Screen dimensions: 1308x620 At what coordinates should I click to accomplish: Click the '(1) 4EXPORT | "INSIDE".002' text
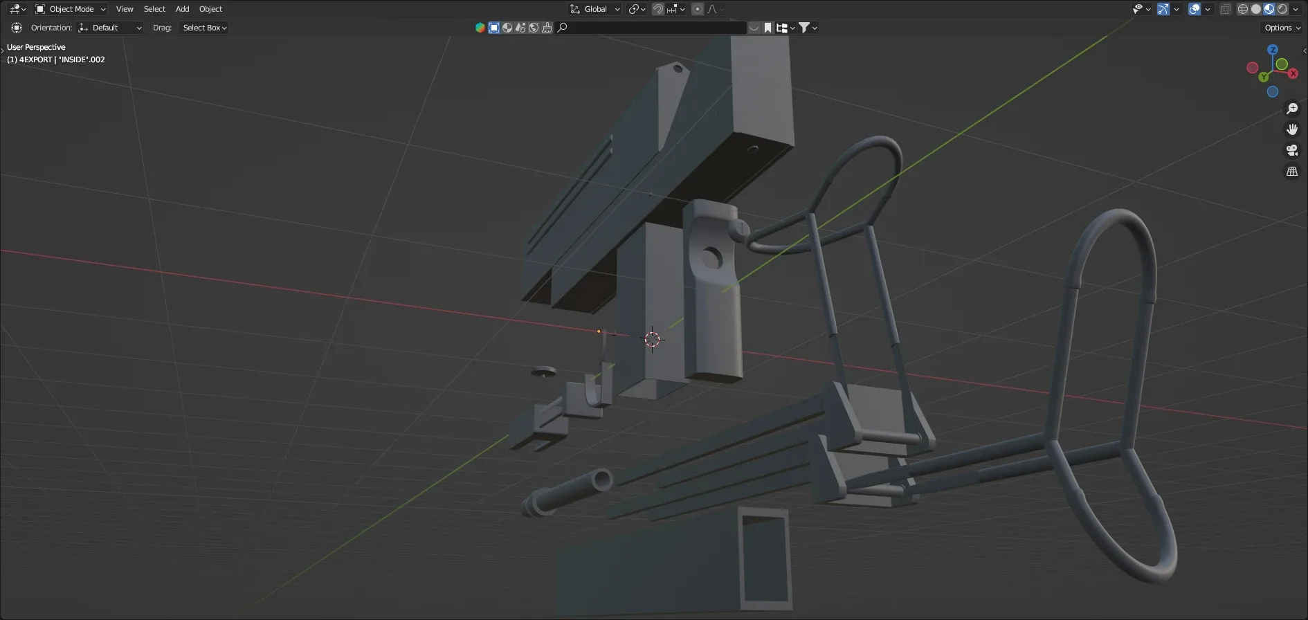point(56,60)
